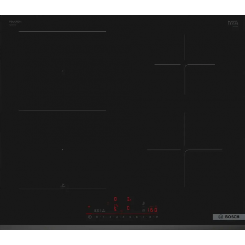Touch the cross mark of the rear-right cooking zone

coord(185,64)
